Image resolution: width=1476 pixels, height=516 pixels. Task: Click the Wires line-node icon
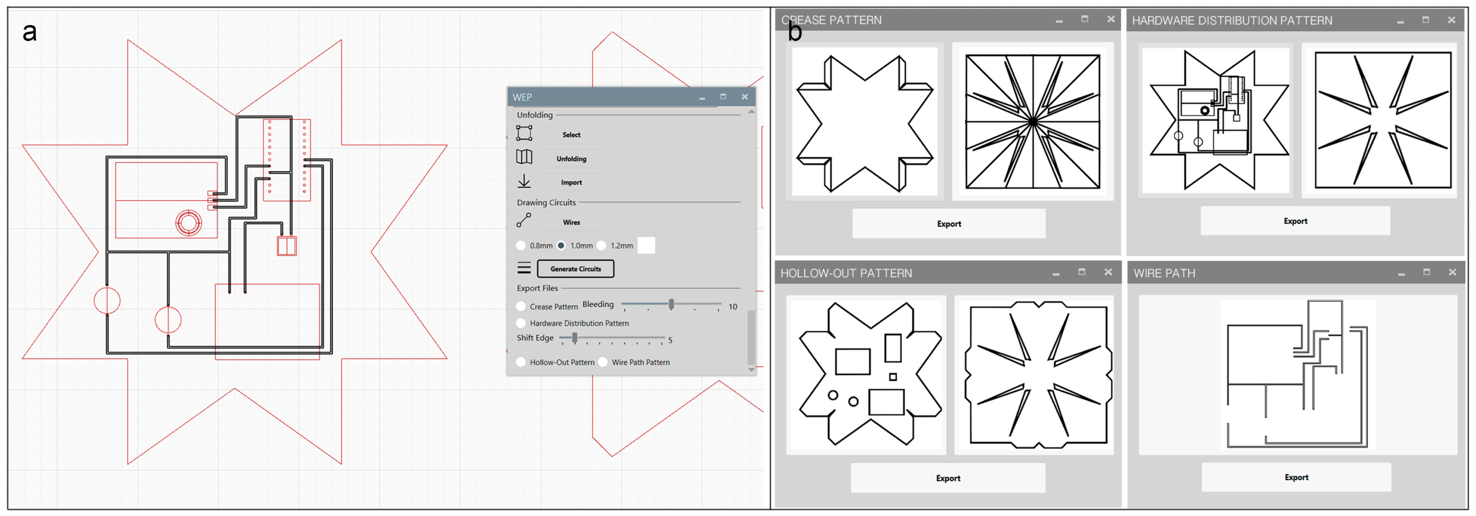pyautogui.click(x=524, y=220)
